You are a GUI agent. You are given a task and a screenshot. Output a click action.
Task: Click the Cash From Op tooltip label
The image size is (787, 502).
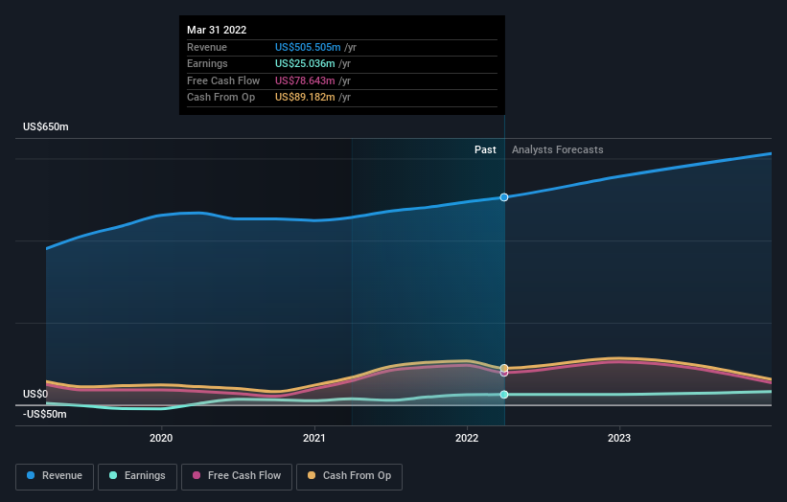point(220,98)
